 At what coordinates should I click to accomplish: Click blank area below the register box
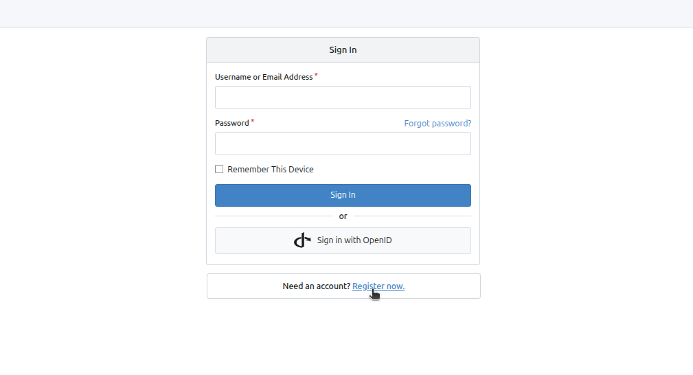pyautogui.click(x=343, y=336)
